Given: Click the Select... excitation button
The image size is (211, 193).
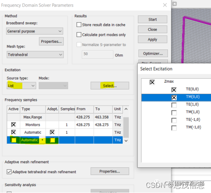Looking at the screenshot, I should point(110,86).
